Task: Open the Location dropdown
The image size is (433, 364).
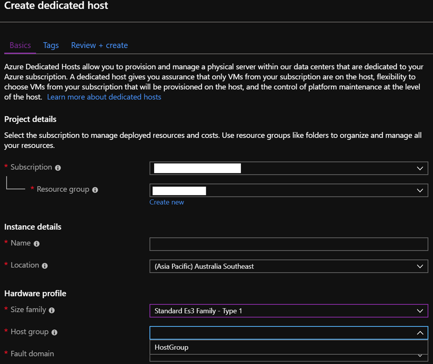Action: click(x=419, y=266)
